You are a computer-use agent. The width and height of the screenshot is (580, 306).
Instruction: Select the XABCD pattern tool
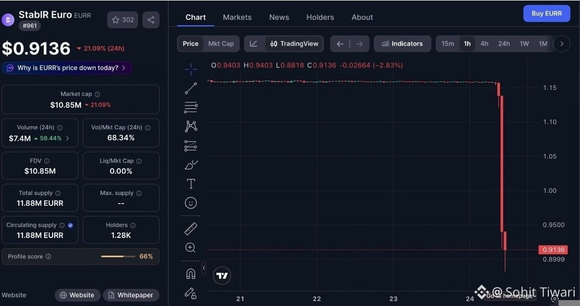pos(191,126)
